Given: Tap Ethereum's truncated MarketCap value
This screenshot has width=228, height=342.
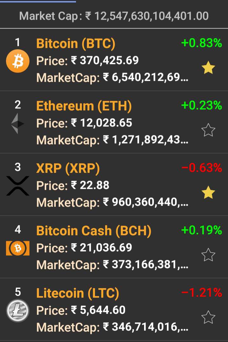Looking at the screenshot, I should tap(145, 139).
